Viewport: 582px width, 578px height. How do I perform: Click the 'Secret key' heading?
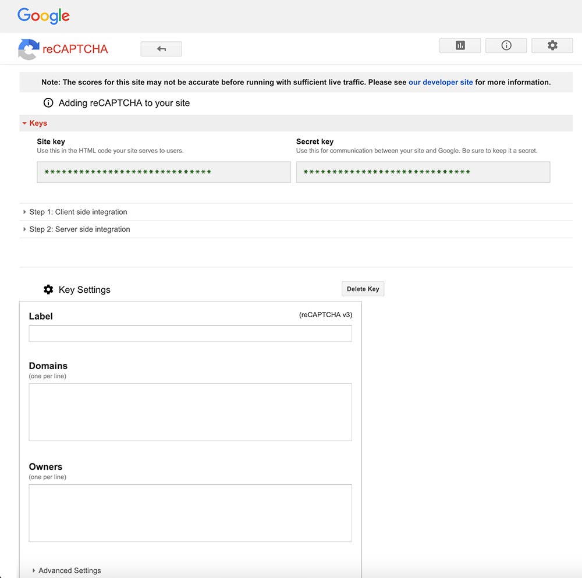315,141
